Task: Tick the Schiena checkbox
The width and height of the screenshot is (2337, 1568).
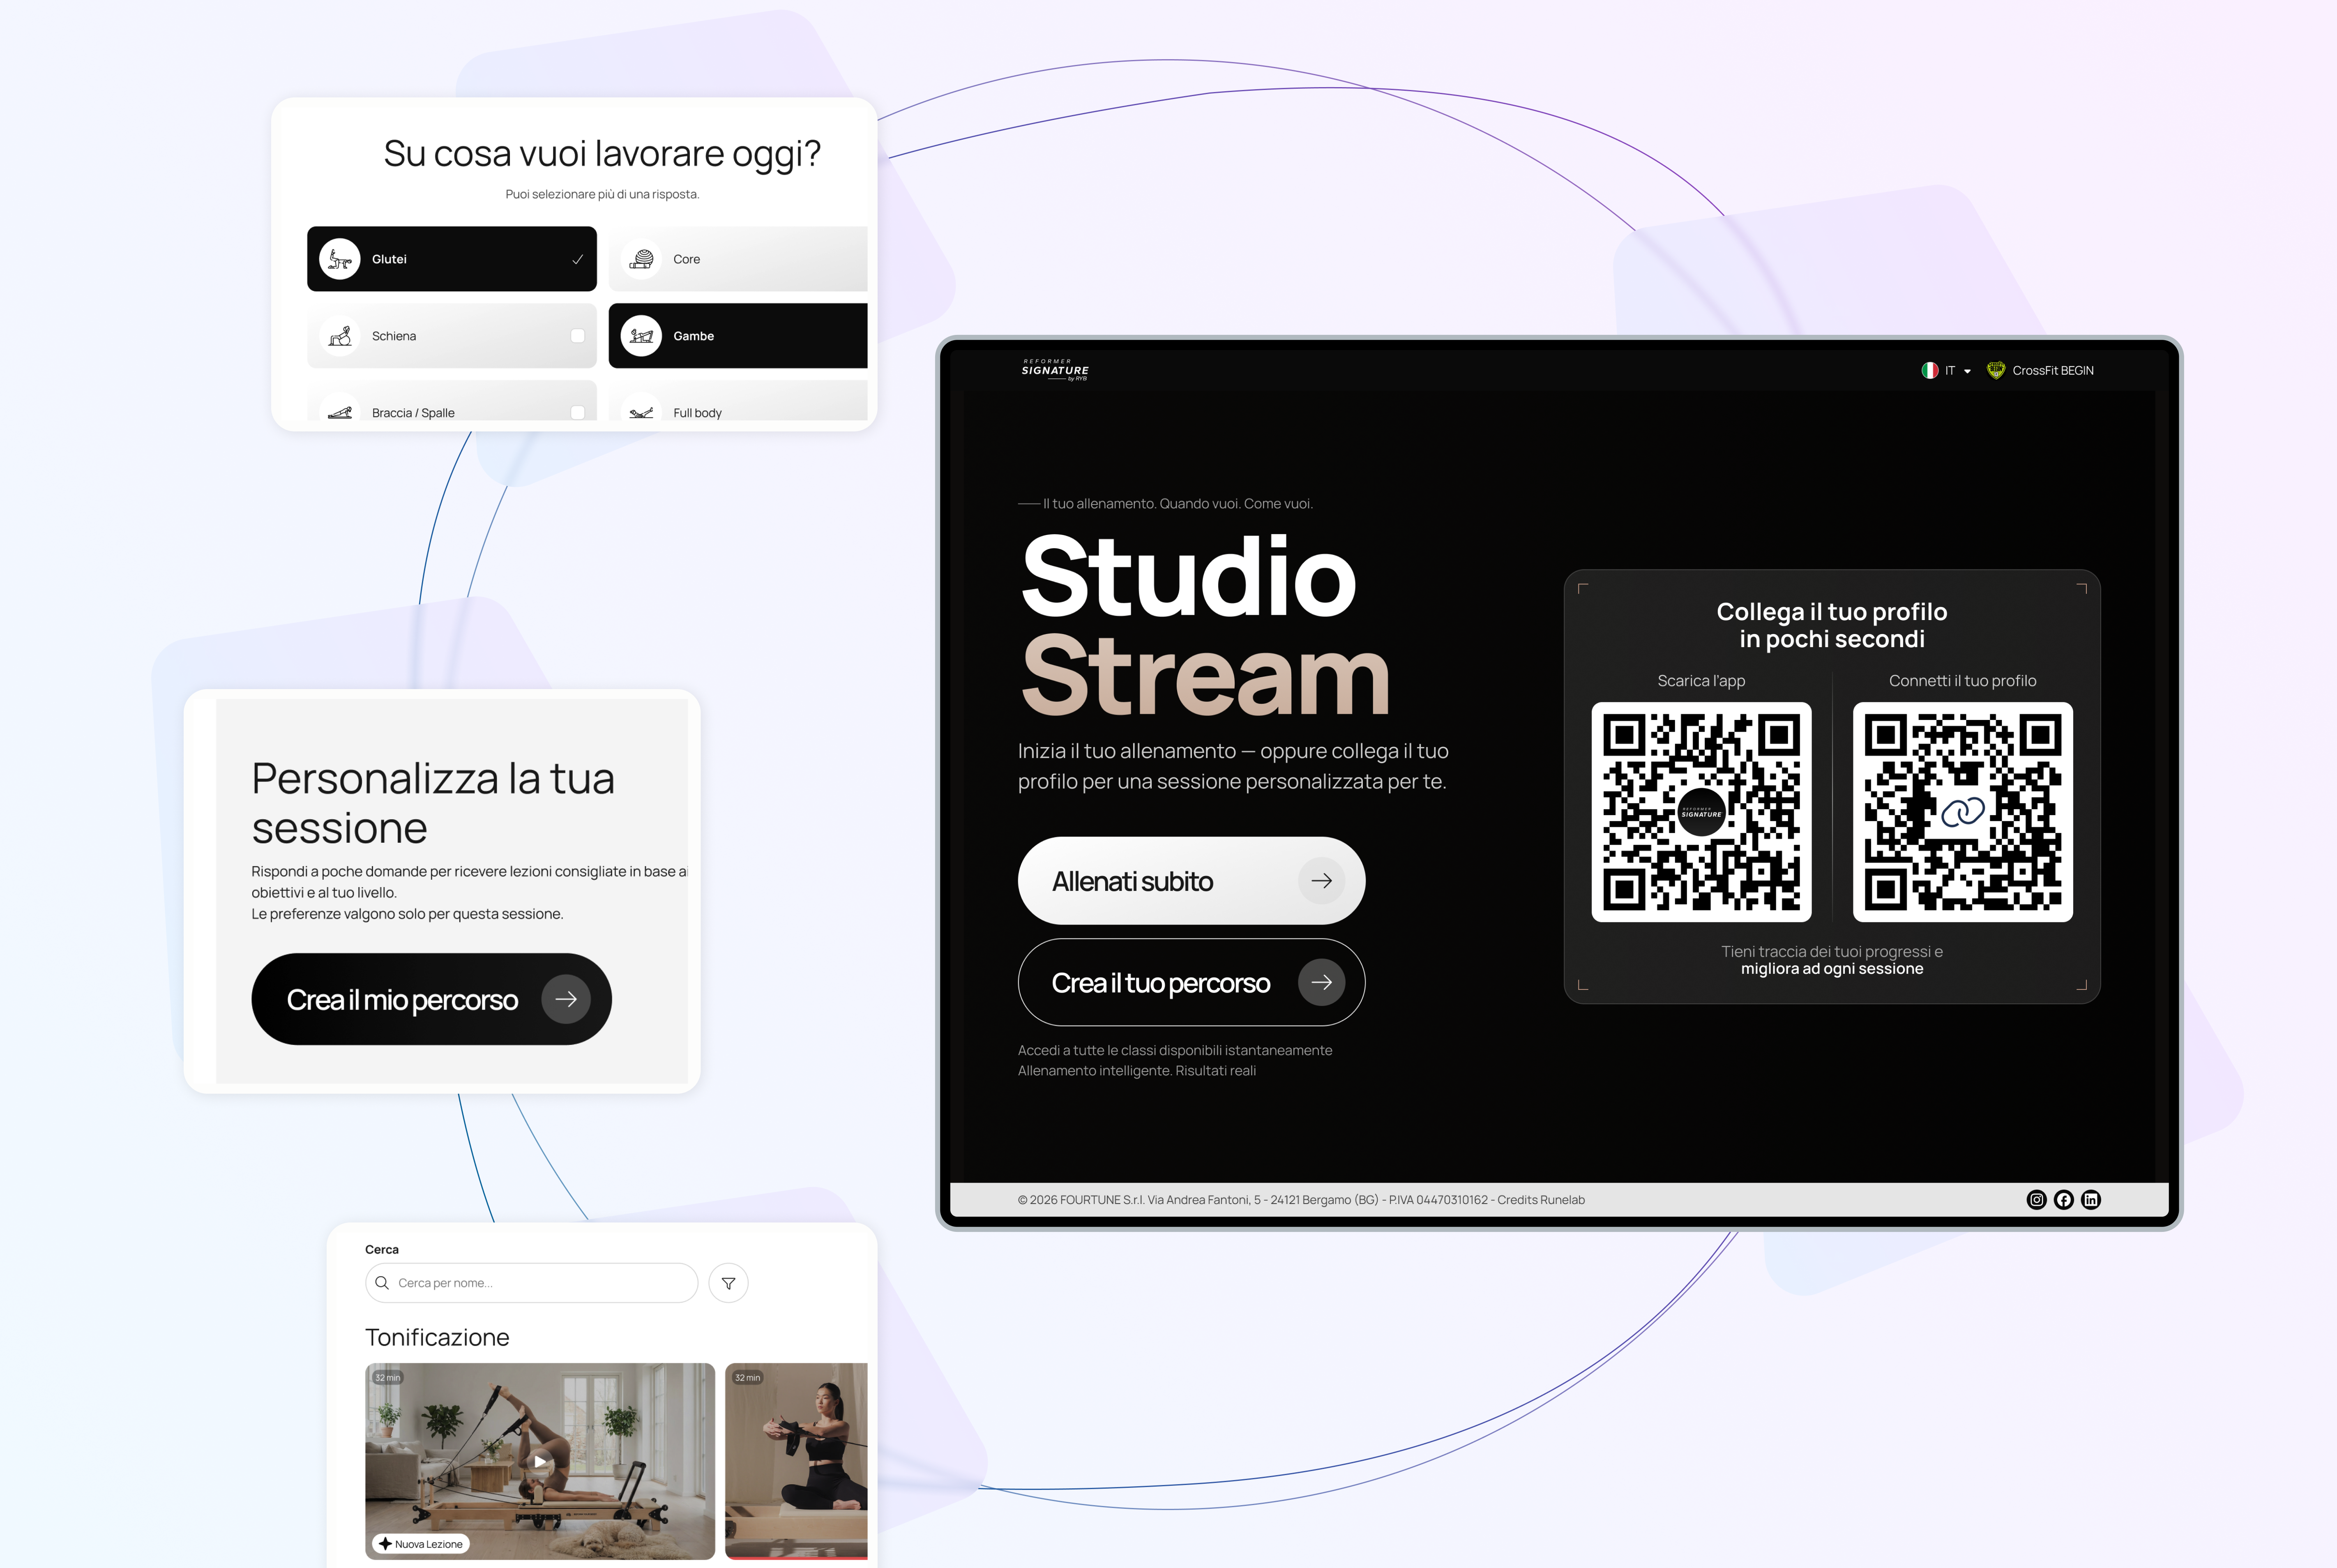Action: coord(577,336)
